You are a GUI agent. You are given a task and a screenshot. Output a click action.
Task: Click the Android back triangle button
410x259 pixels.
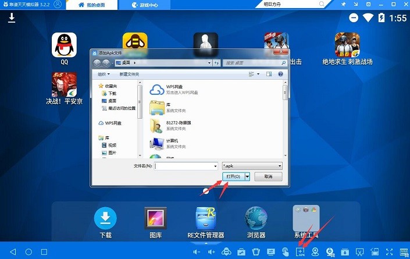pyautogui.click(x=13, y=251)
